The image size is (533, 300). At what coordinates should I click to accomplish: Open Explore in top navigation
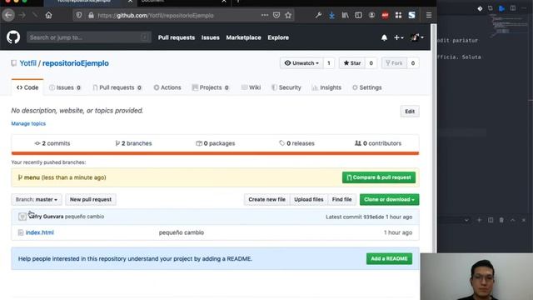278,37
